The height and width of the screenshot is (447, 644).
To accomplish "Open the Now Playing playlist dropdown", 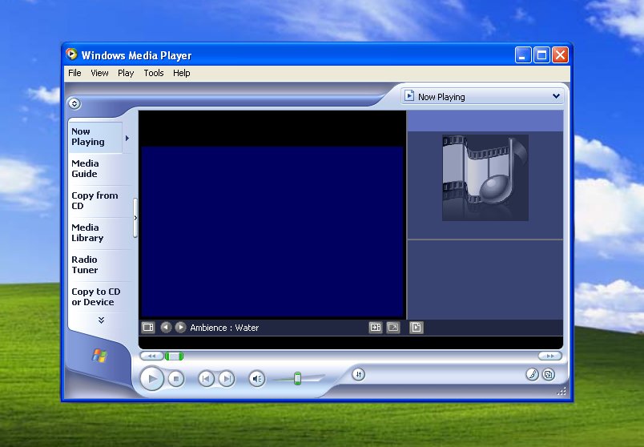I will (556, 96).
